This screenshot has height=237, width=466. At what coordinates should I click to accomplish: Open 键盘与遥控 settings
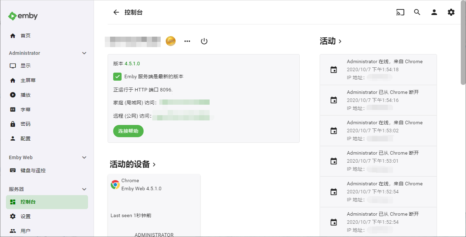(x=47, y=170)
